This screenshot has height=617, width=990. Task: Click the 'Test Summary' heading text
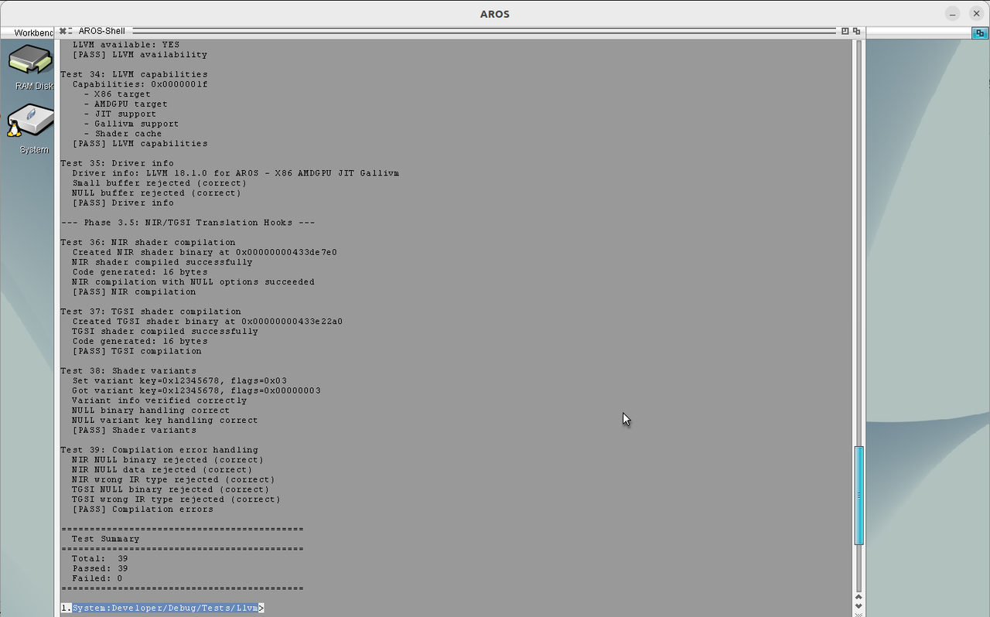(x=105, y=539)
